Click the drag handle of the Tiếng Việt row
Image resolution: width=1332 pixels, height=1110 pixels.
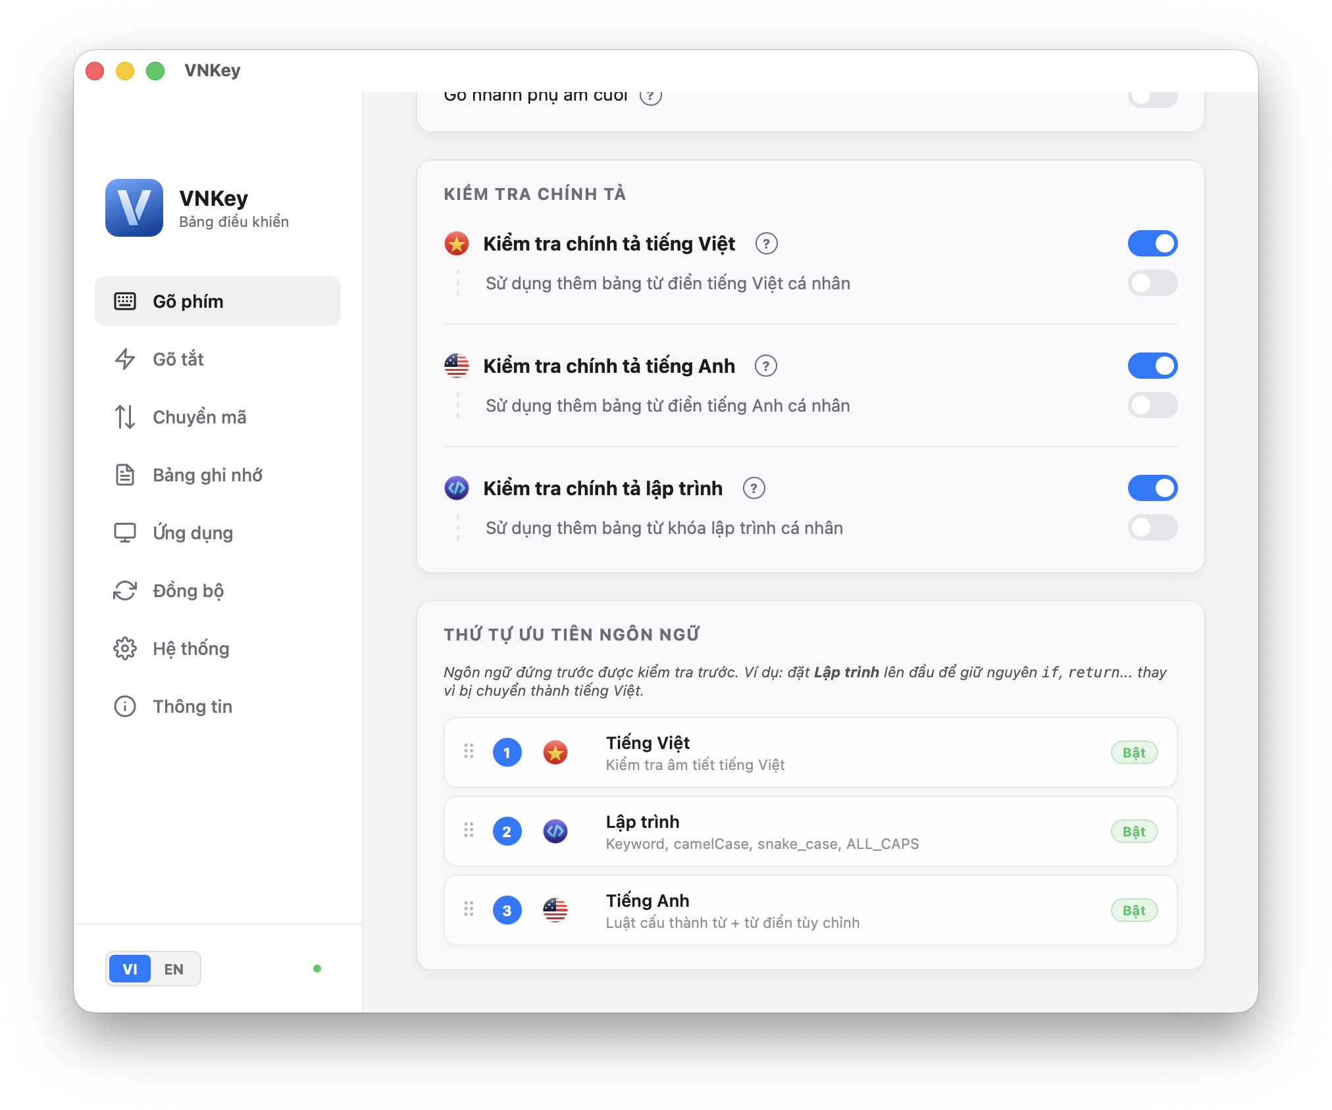point(469,752)
